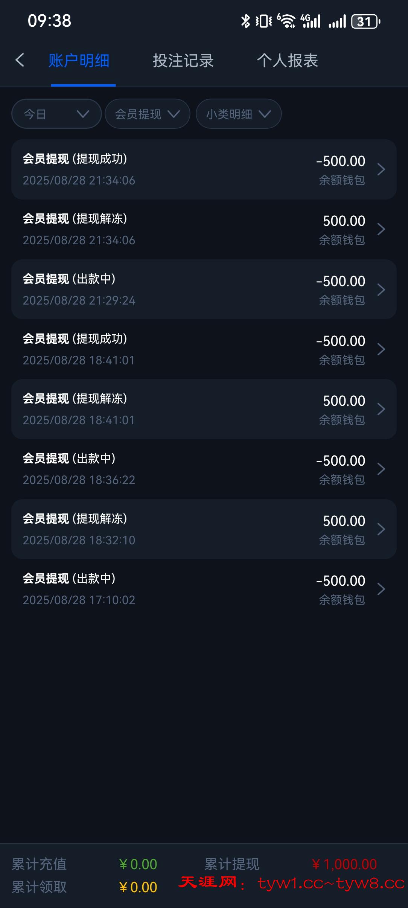
Task: Tap the Wi-Fi status icon
Action: [287, 21]
